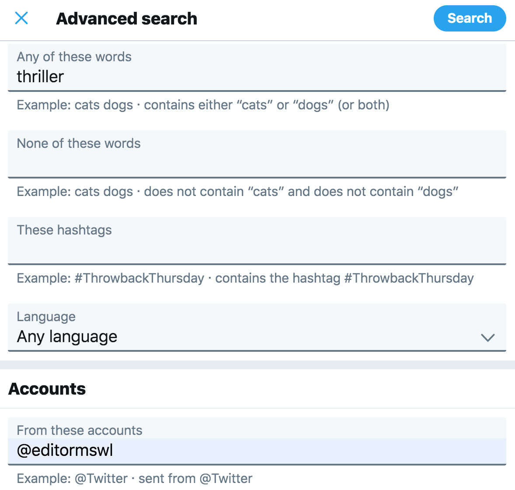Close the Advanced search dialog
Screen dimensions: 515x490
(21, 18)
